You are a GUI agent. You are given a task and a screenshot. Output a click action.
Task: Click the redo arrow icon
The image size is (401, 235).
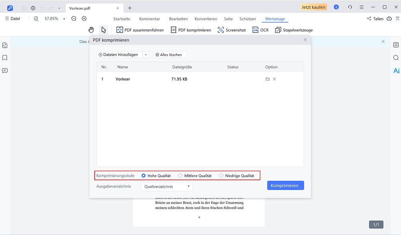(x=51, y=8)
